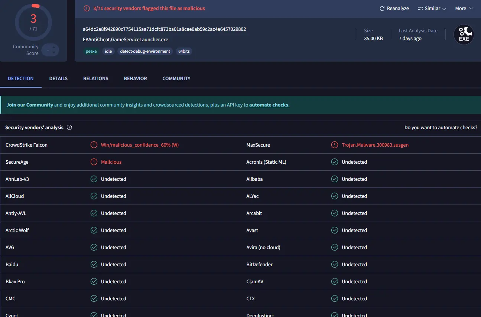Image resolution: width=481 pixels, height=317 pixels.
Task: Open the automate checks. link in the banner
Action: pos(269,105)
